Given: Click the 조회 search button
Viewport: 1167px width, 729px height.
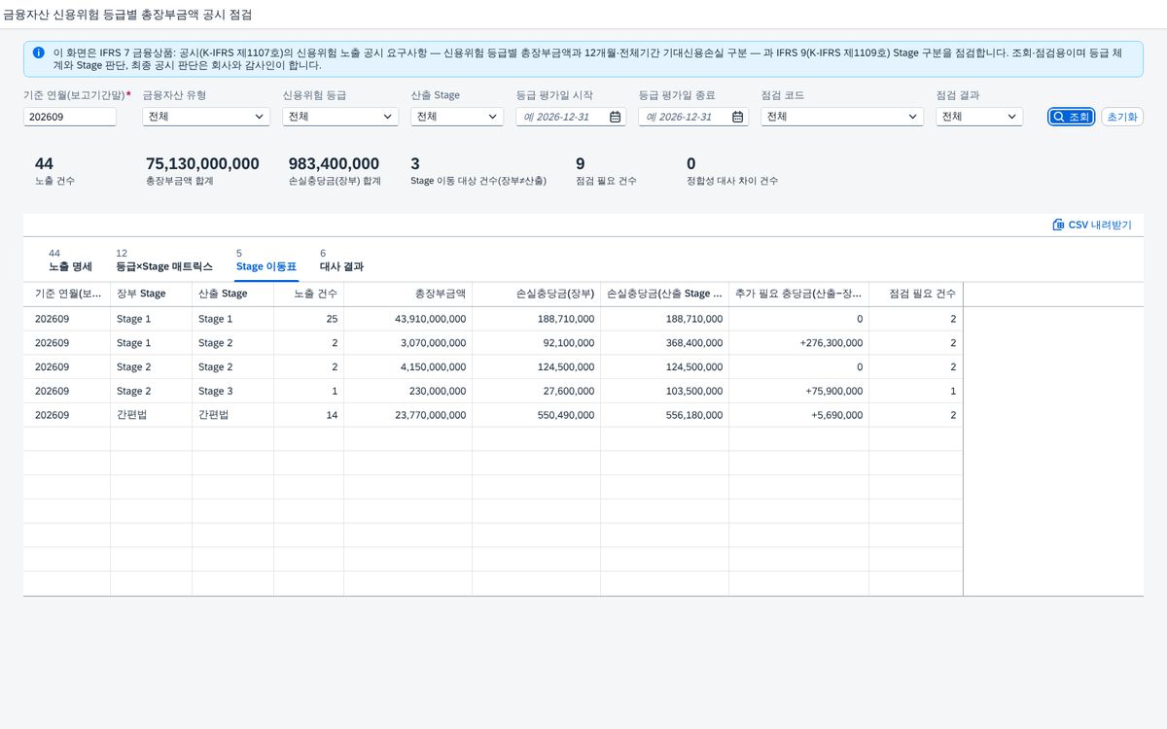Looking at the screenshot, I should pos(1072,117).
